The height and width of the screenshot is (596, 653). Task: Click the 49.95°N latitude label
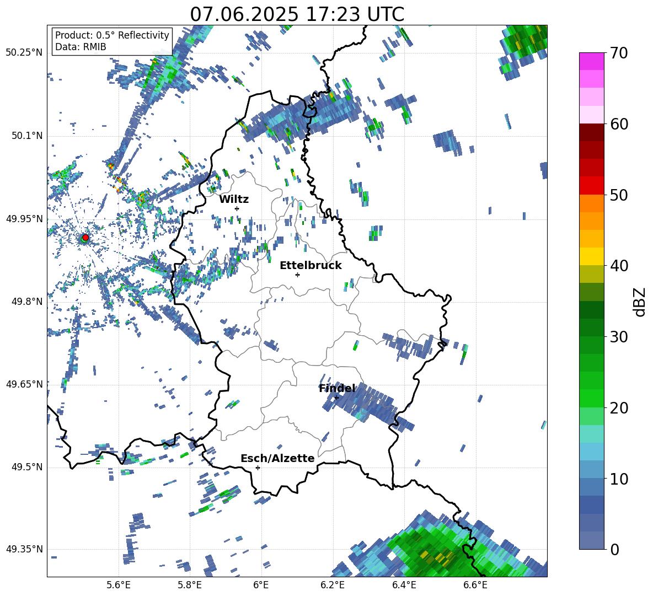tap(24, 218)
